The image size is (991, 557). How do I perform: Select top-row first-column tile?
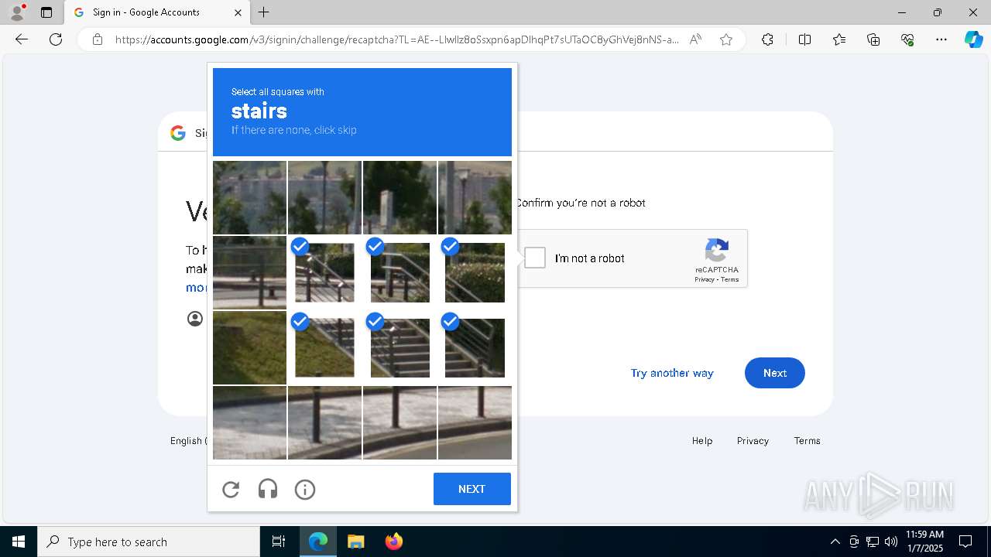249,197
